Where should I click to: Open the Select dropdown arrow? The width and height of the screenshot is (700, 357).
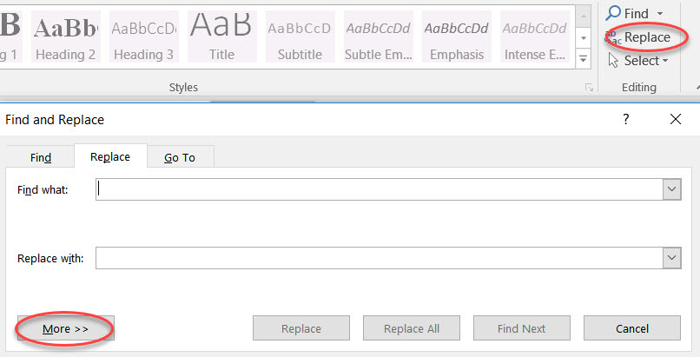[665, 61]
